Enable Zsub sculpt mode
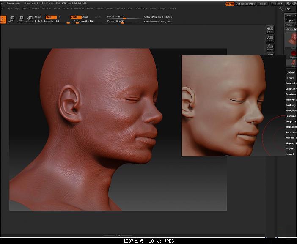The image size is (297, 244). [x=85, y=17]
